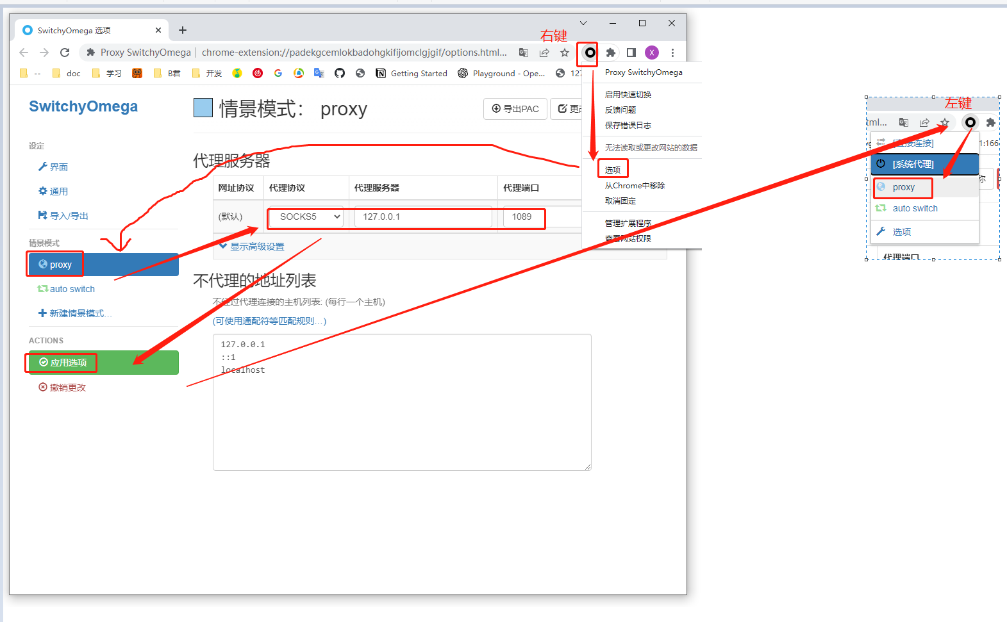
Task: Click the bookmark star icon in address bar
Action: [564, 53]
